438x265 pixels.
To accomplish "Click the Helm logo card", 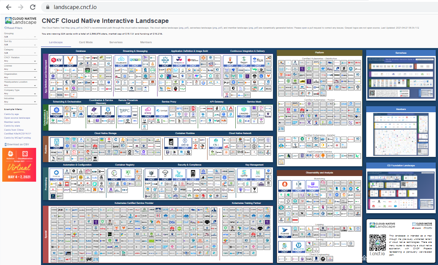I will coord(165,60).
